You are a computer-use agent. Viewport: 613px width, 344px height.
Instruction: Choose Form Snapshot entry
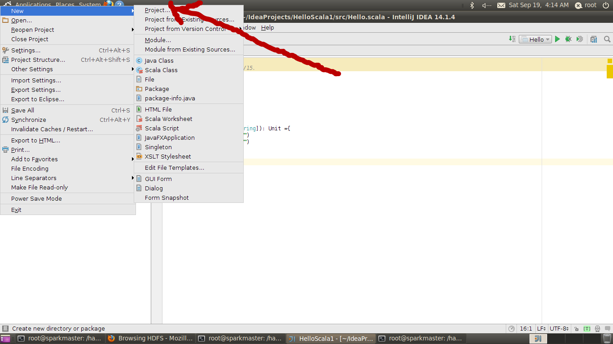(x=188, y=198)
